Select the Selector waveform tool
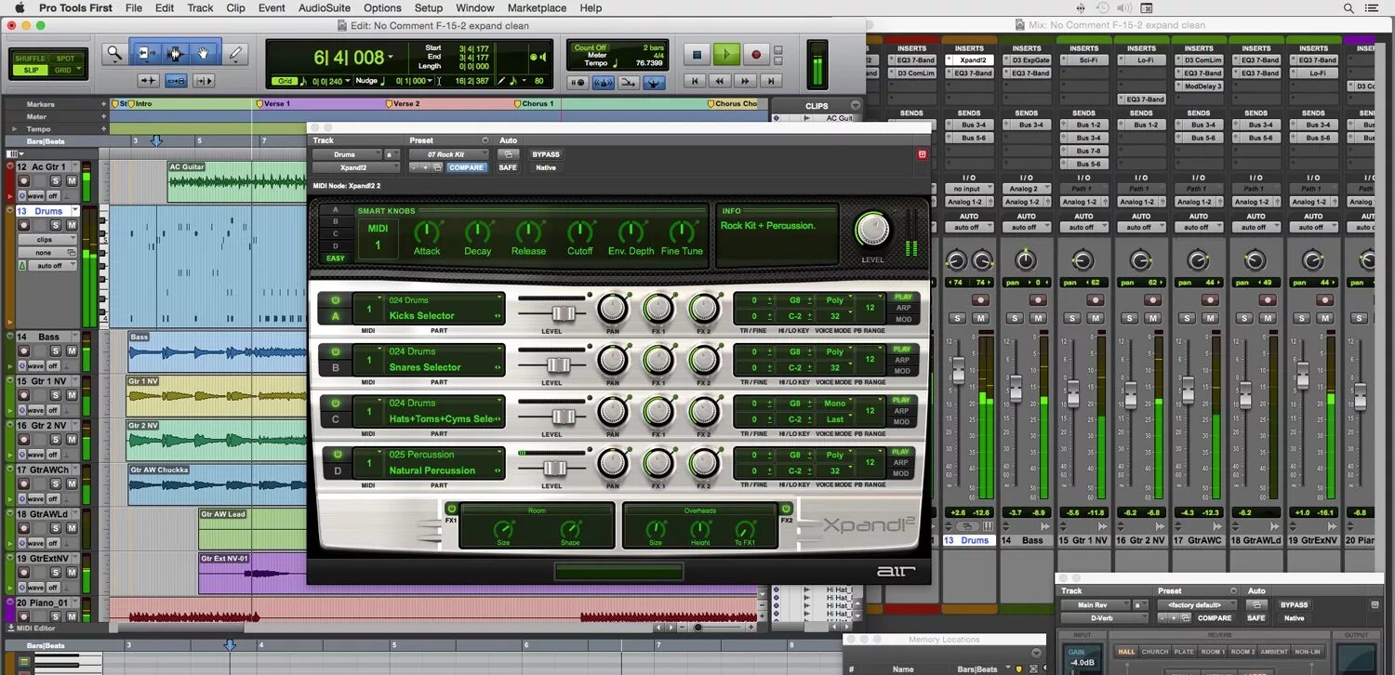This screenshot has width=1395, height=675. point(174,54)
